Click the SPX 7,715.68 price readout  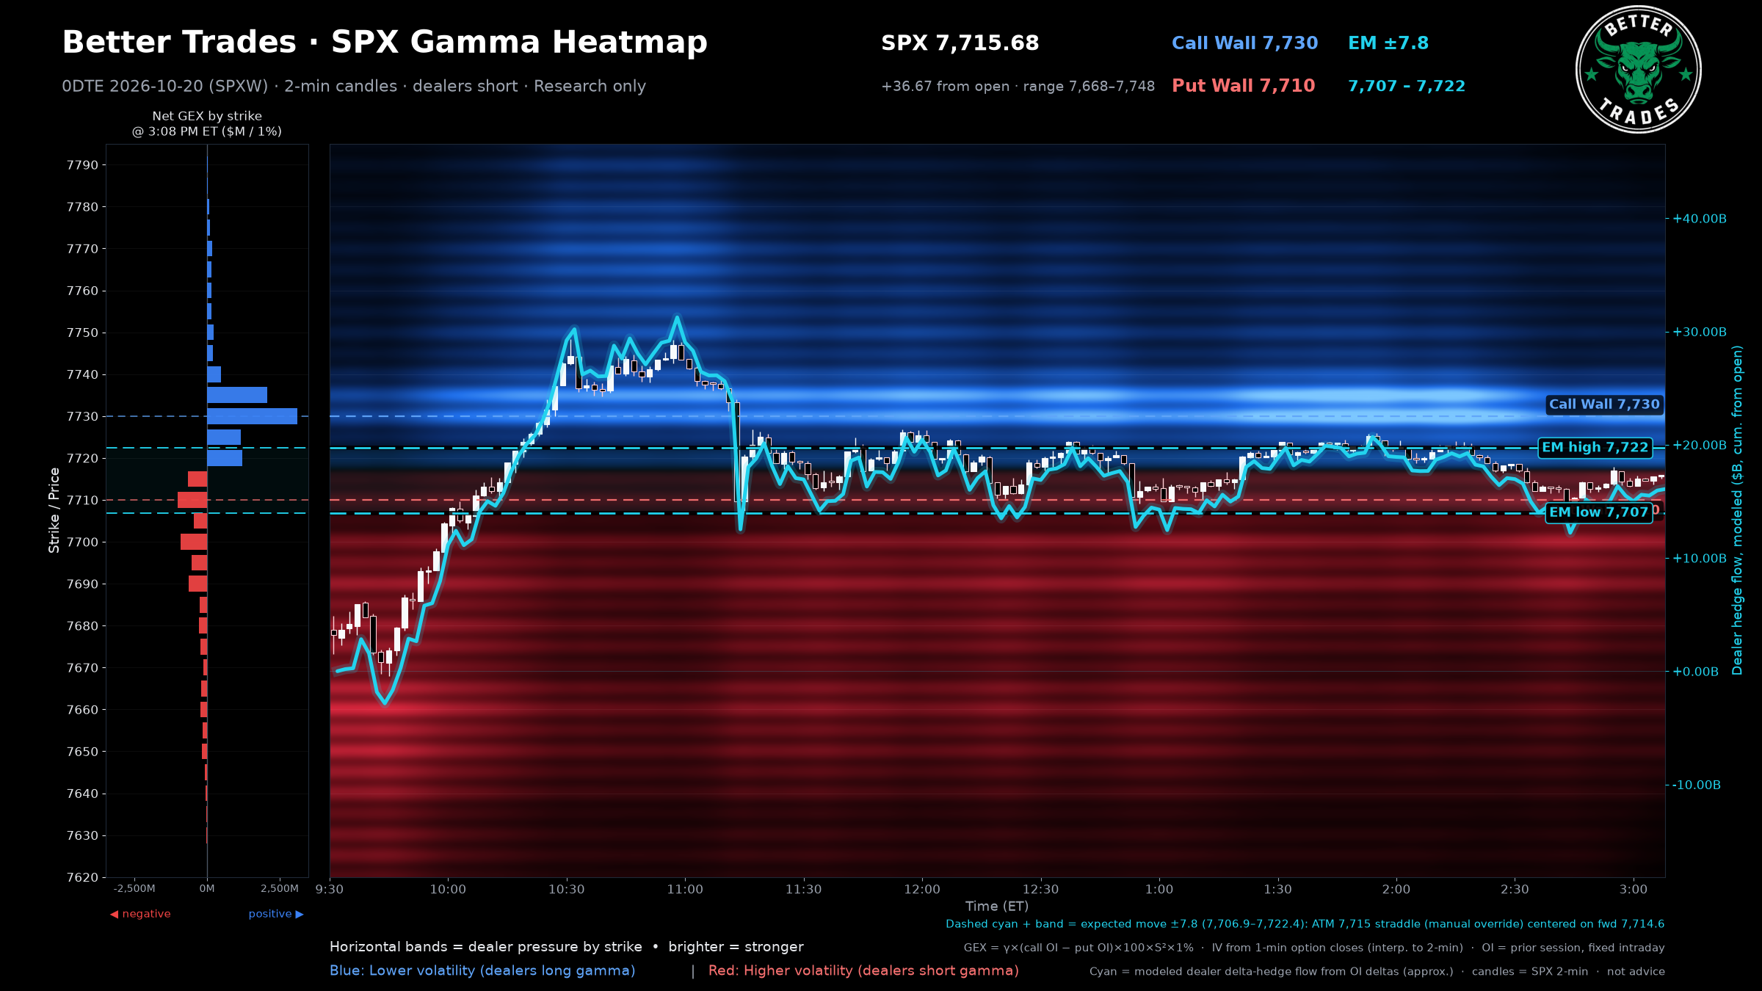pos(960,43)
